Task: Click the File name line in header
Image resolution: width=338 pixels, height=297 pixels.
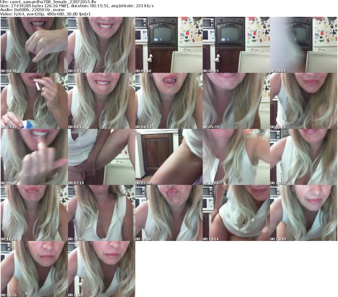Action: pyautogui.click(x=48, y=2)
